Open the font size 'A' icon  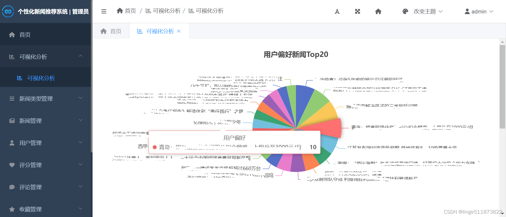coord(337,12)
